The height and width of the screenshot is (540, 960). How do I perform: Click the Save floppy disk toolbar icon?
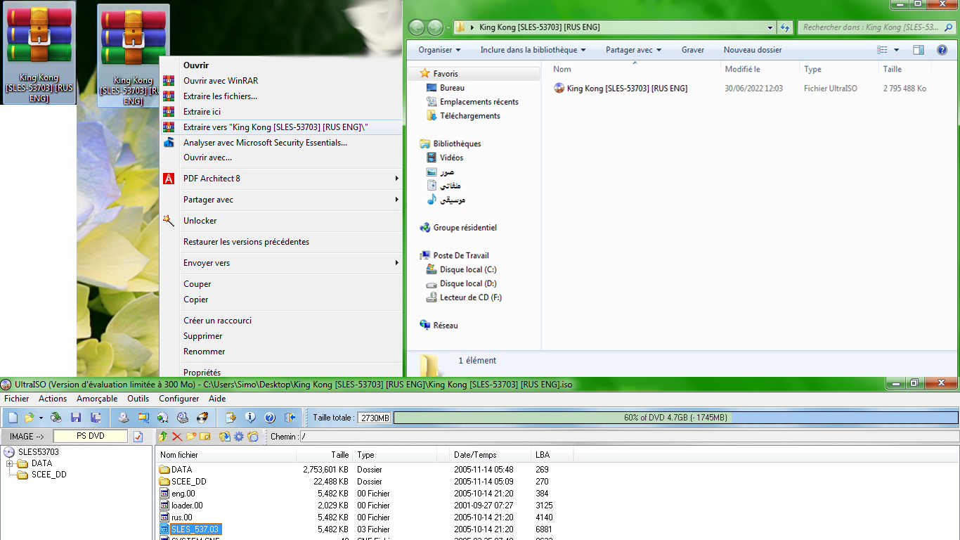point(76,418)
